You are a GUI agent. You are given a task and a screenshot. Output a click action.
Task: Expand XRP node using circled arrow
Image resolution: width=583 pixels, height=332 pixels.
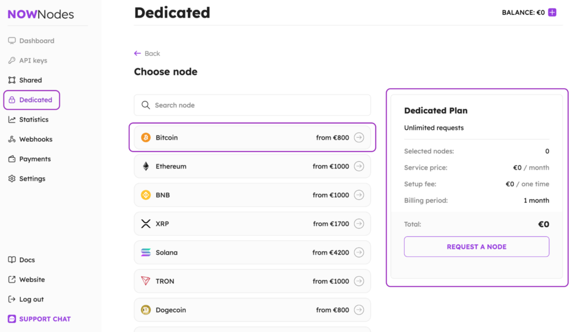point(359,224)
